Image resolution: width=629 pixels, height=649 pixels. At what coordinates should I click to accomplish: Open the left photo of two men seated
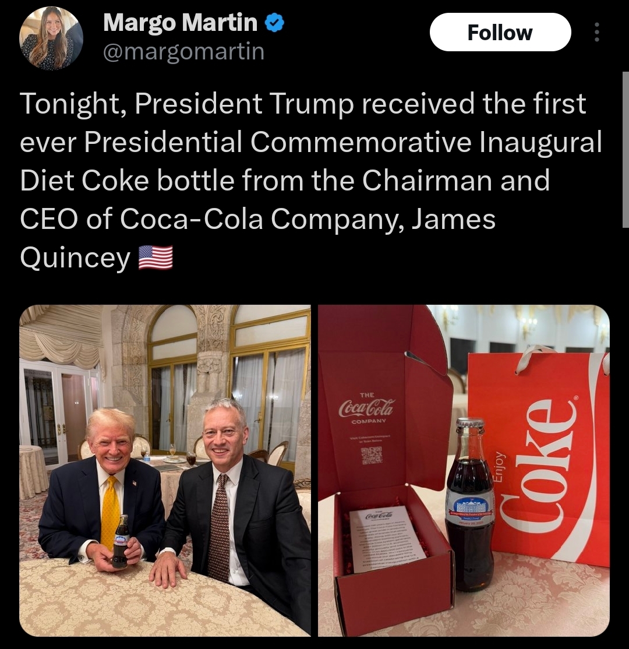coord(165,471)
